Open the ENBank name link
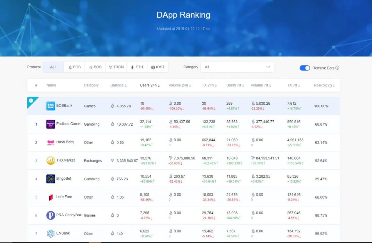Viewport: 372px width, 243px height. coord(63,233)
